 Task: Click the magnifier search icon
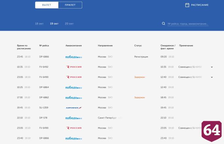pos(163,24)
